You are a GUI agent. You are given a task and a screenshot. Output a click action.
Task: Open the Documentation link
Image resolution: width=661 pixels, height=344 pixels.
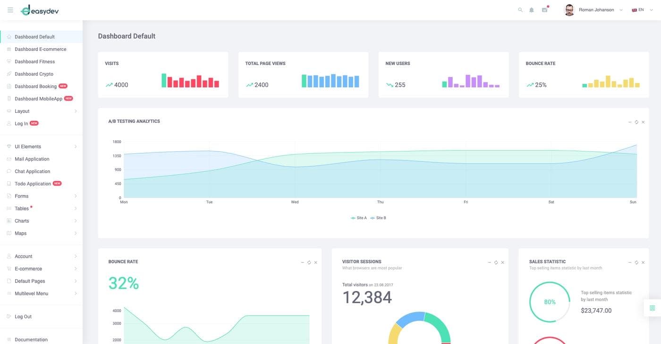(31, 340)
